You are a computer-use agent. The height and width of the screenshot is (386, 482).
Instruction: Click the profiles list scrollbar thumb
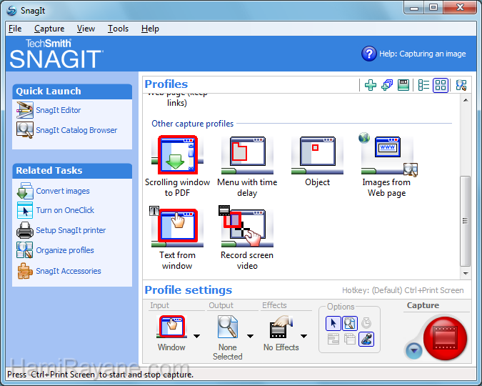tap(466, 221)
